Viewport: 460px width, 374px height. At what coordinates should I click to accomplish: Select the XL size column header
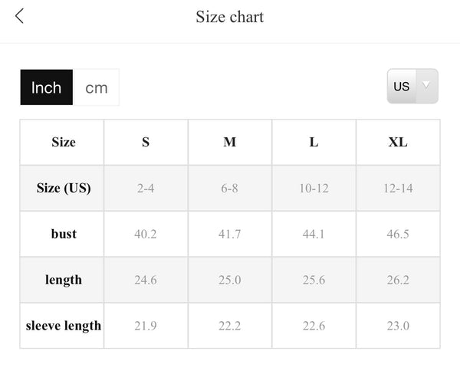398,143
